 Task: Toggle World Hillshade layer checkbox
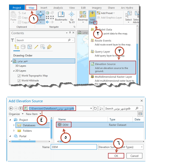click(x=19, y=81)
